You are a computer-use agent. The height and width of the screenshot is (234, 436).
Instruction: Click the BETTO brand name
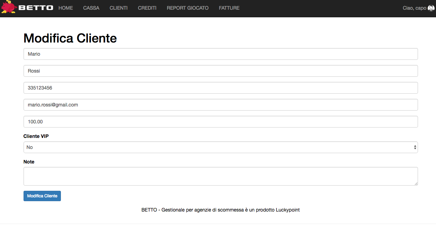click(36, 8)
